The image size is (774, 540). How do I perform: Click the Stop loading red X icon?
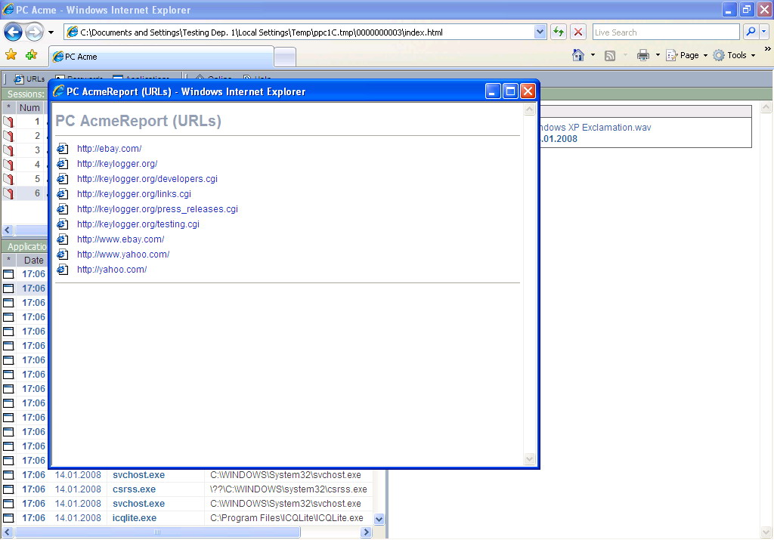(x=578, y=32)
